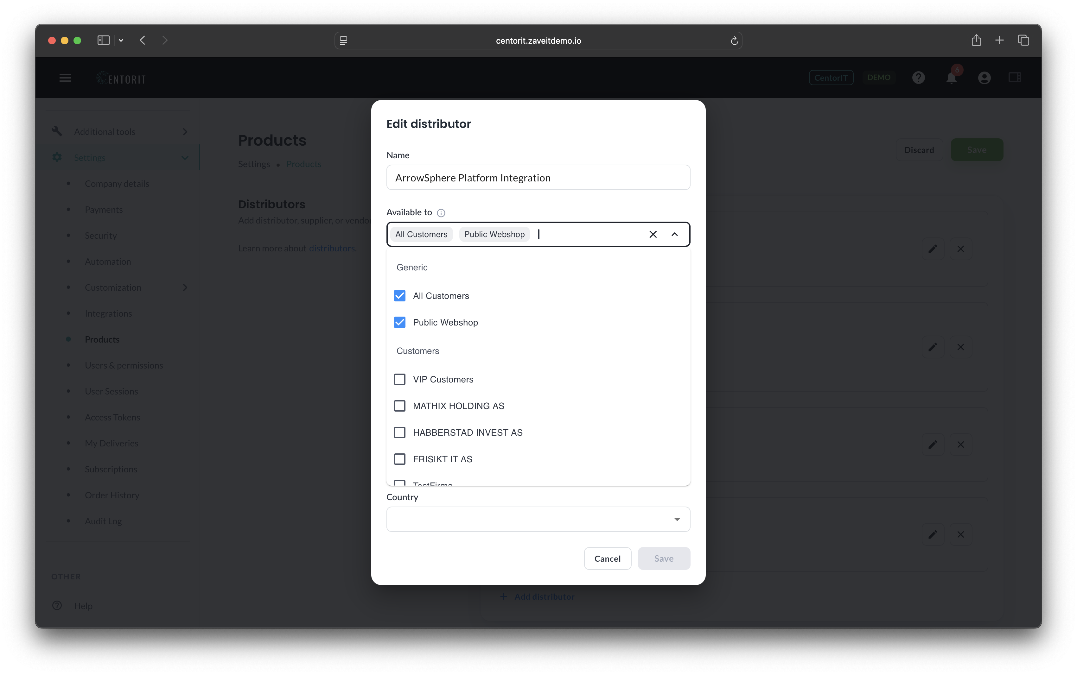Click into the distributor Name field
The width and height of the screenshot is (1077, 675).
[x=538, y=178]
